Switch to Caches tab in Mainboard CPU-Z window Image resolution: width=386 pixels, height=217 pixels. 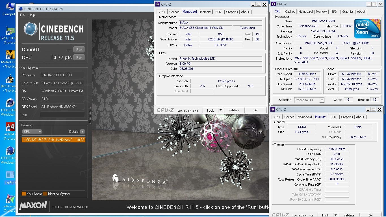click(x=174, y=12)
